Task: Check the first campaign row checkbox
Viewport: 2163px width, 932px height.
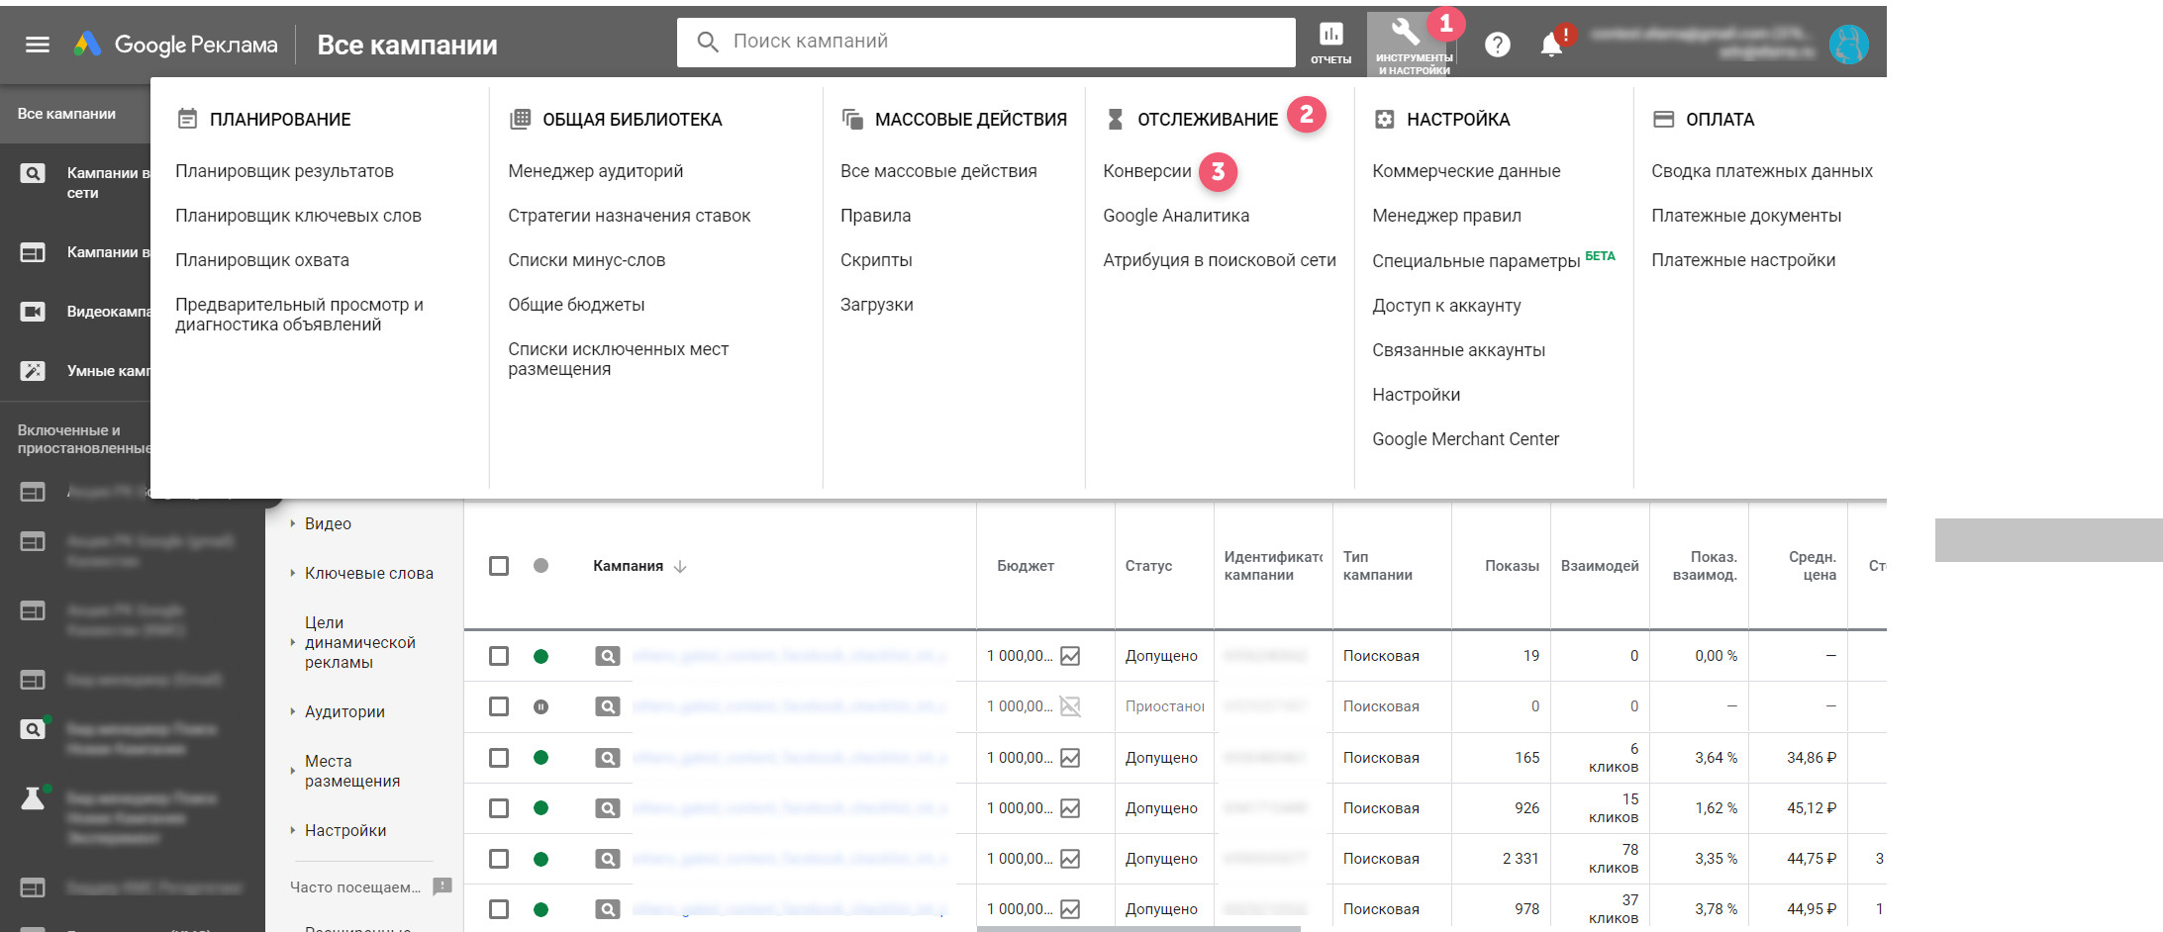Action: (x=499, y=656)
